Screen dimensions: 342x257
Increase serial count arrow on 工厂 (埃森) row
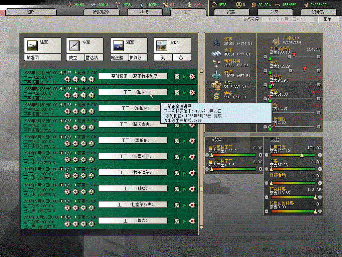76,217
